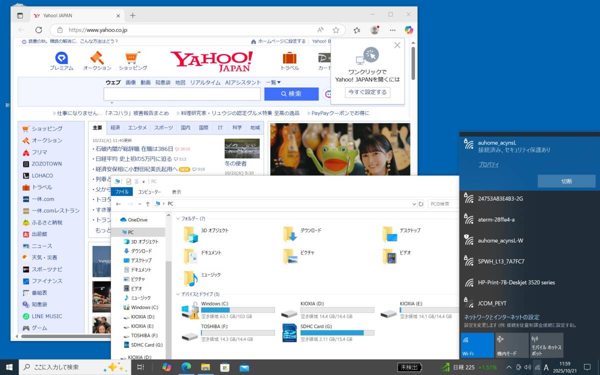Collapse the Devices and drives (5) group
Image resolution: width=600 pixels, height=375 pixels.
coord(177,294)
